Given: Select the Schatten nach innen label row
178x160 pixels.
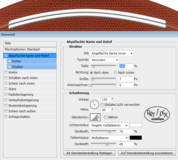Looking at the screenshot, I should (30, 78).
